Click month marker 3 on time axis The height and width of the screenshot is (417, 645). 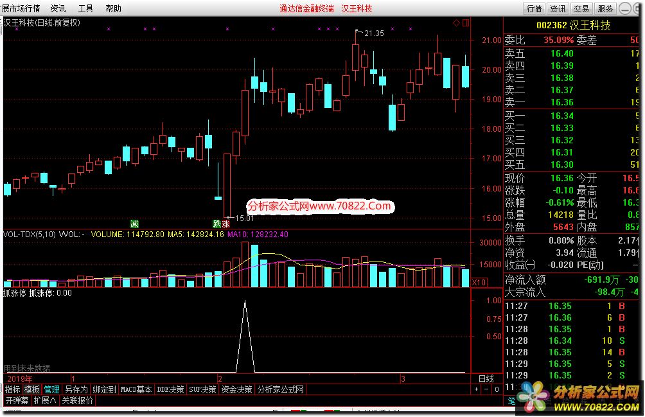403,378
